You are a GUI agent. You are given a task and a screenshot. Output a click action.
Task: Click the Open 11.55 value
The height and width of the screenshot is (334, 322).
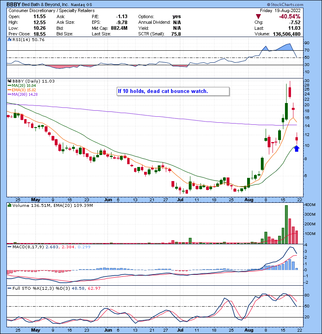coord(39,16)
